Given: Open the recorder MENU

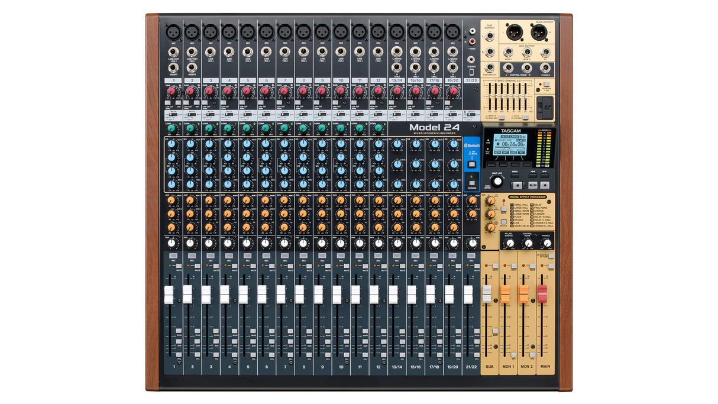Looking at the screenshot, I should (x=514, y=175).
